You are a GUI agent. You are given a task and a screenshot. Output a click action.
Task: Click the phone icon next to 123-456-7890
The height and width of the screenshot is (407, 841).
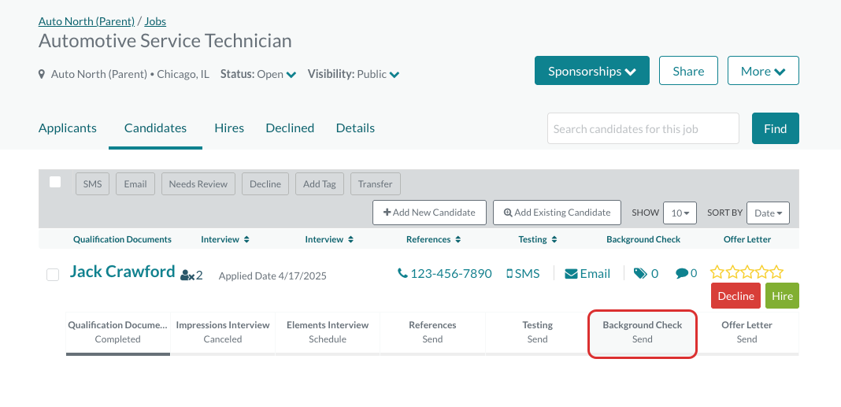coord(402,273)
